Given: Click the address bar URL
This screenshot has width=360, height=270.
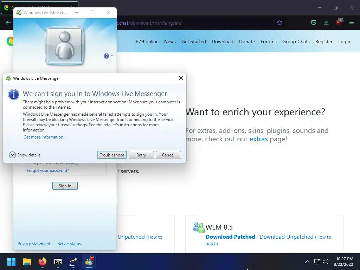Looking at the screenshot, I should 149,23.
